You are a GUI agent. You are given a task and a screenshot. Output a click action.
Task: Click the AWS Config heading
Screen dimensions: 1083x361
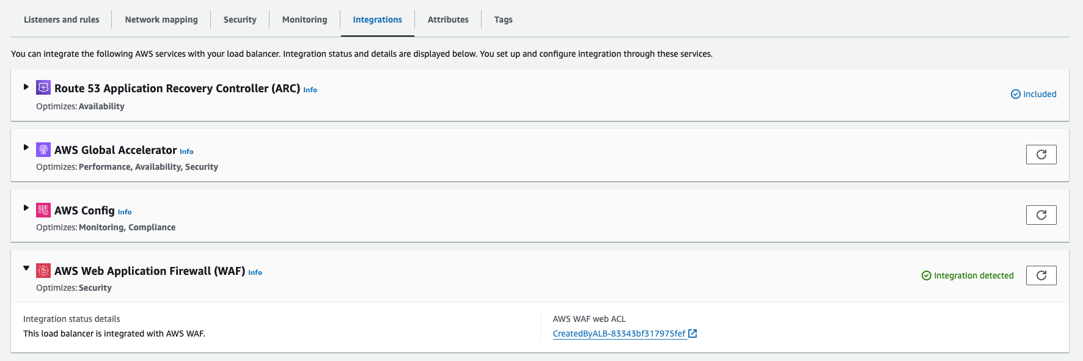click(84, 210)
